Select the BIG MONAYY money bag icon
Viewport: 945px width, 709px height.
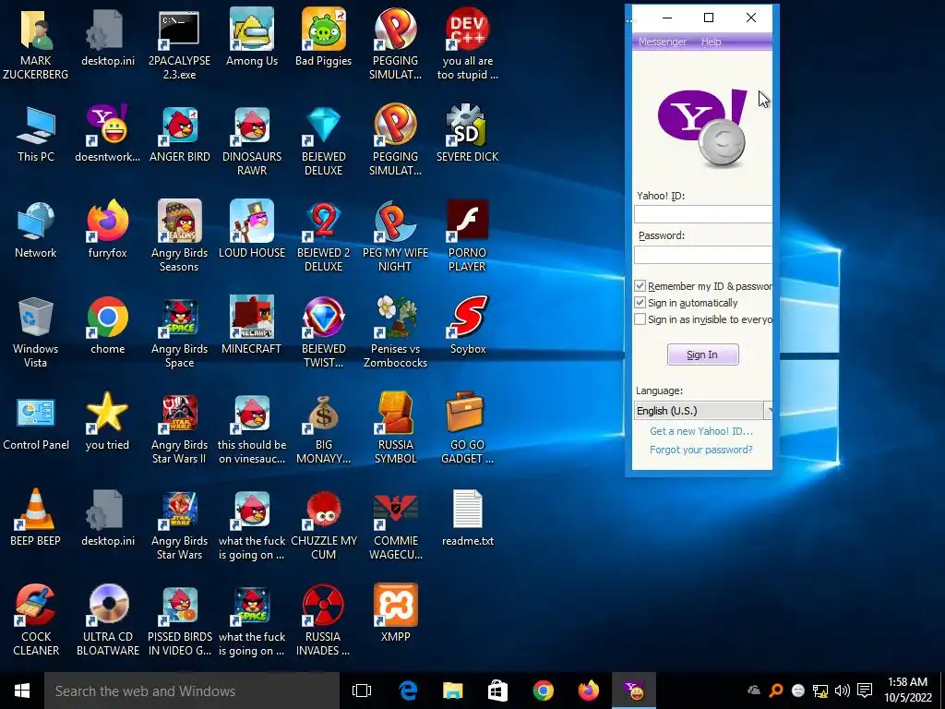[324, 427]
